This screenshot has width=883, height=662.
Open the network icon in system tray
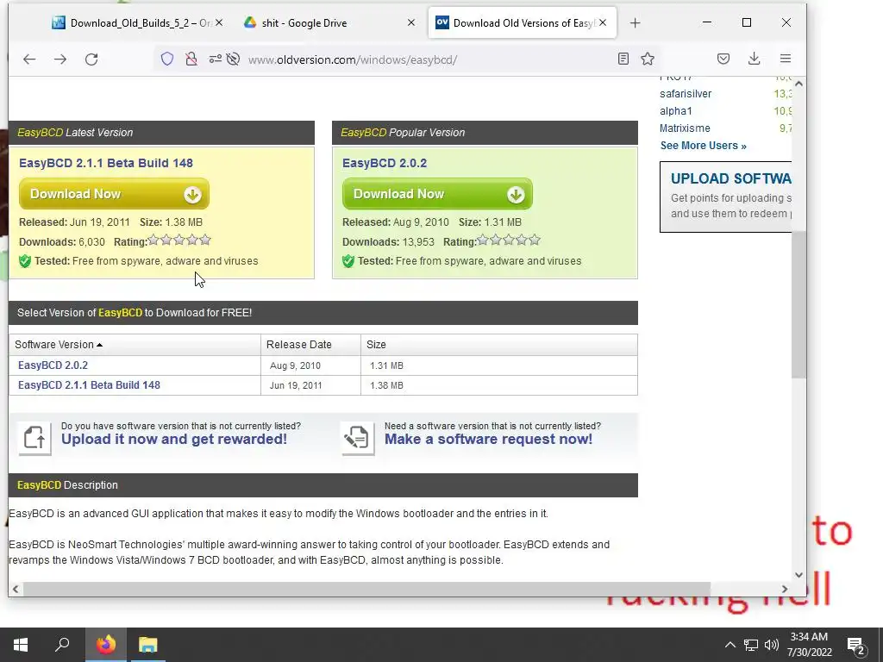751,645
